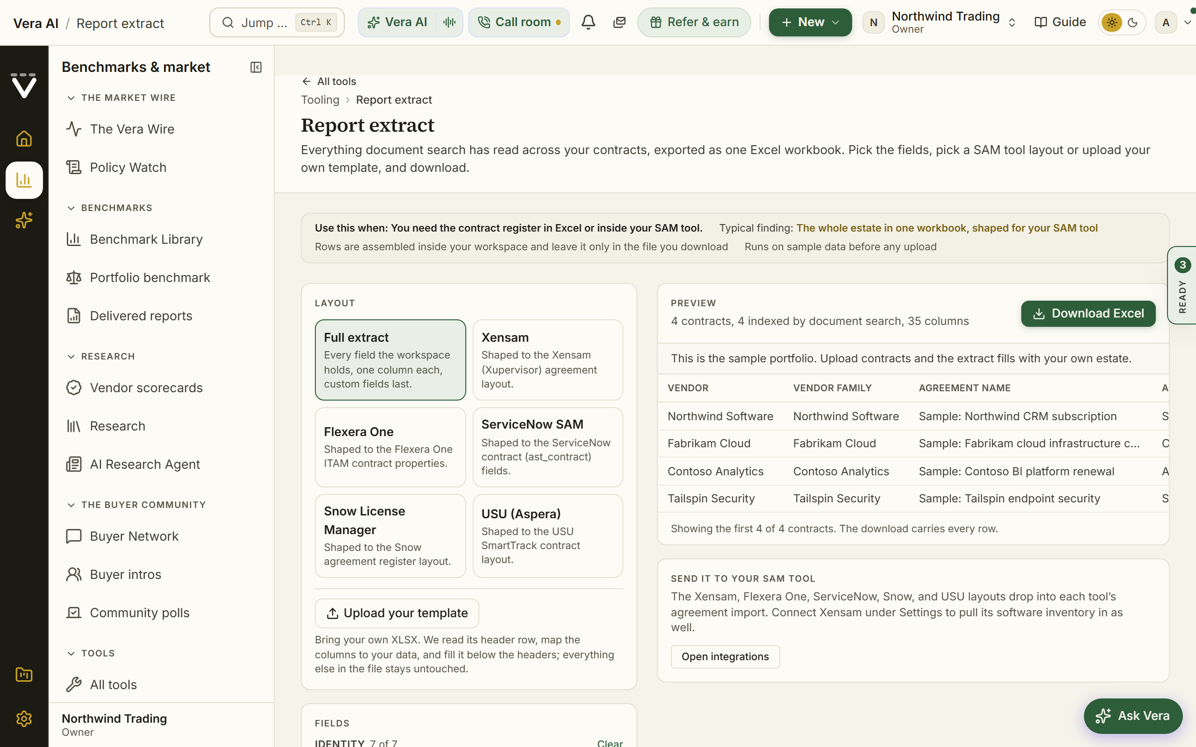Collapse The Market Wire section

point(121,98)
